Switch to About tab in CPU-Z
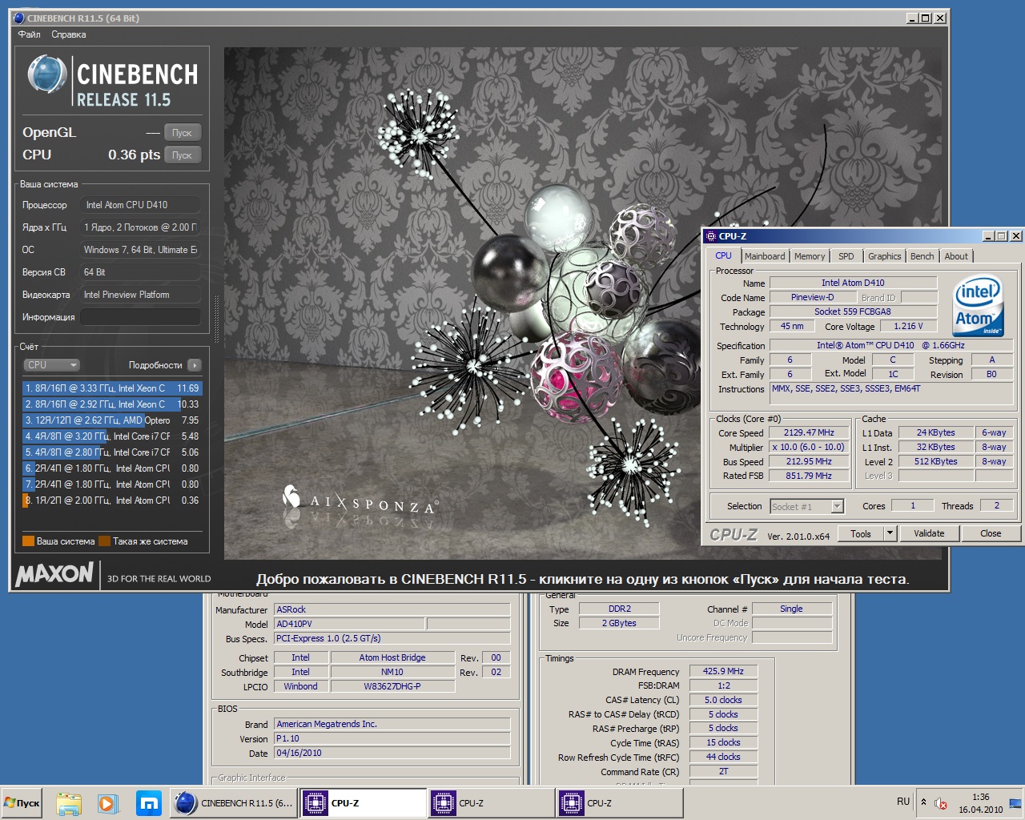1025x820 pixels. (x=956, y=256)
